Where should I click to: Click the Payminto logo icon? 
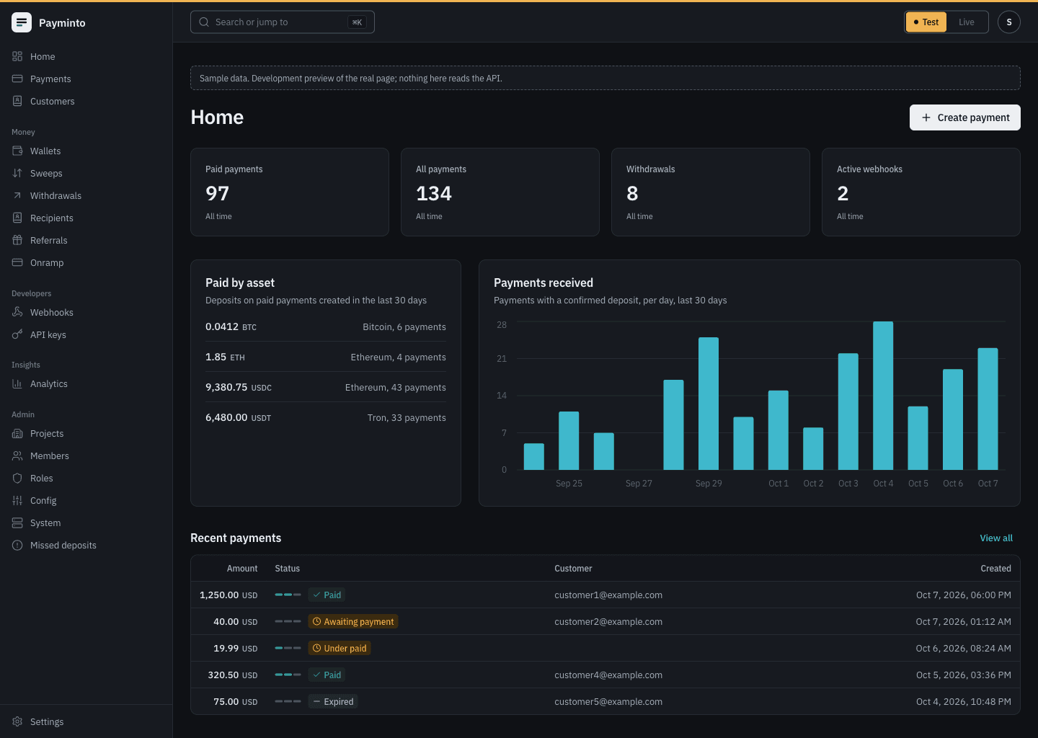(x=22, y=22)
